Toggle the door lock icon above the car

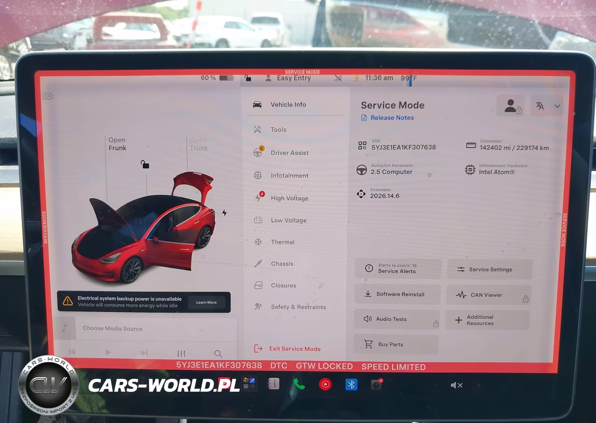point(145,164)
